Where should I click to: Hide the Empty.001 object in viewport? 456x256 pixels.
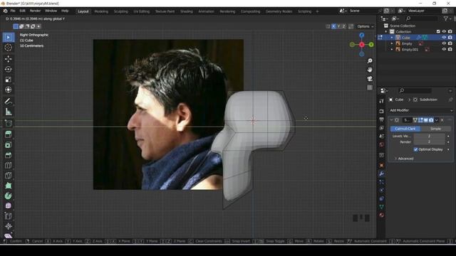click(444, 49)
